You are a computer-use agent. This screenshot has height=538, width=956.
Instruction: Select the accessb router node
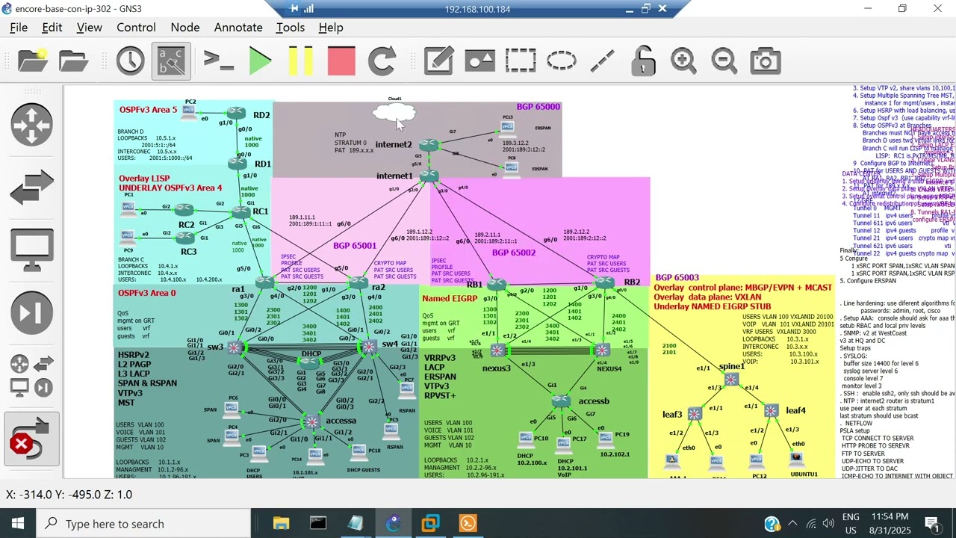click(x=562, y=401)
